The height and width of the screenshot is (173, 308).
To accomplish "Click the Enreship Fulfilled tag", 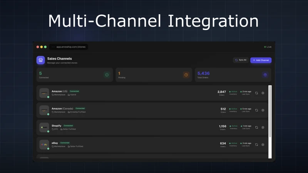I will 77,112.
